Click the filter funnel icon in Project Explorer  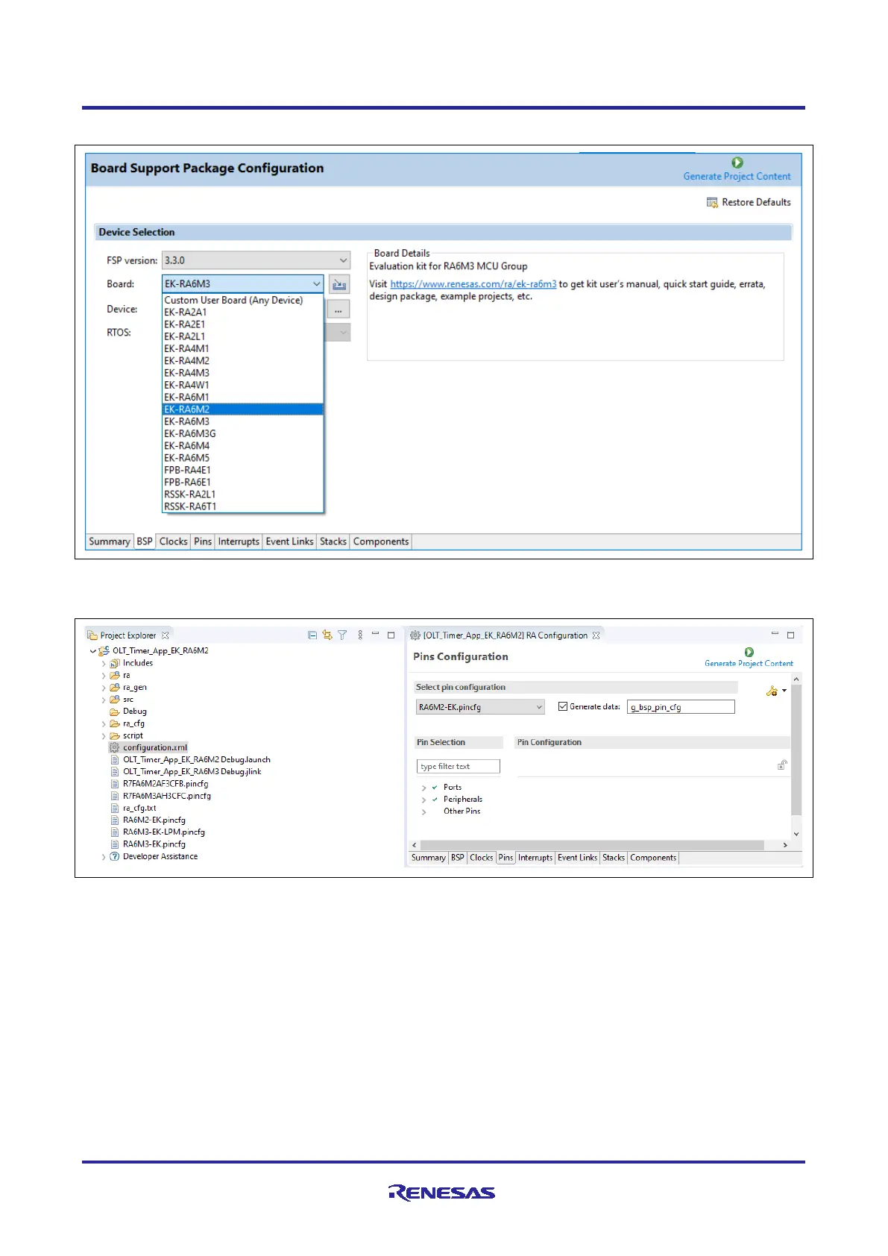(x=342, y=635)
